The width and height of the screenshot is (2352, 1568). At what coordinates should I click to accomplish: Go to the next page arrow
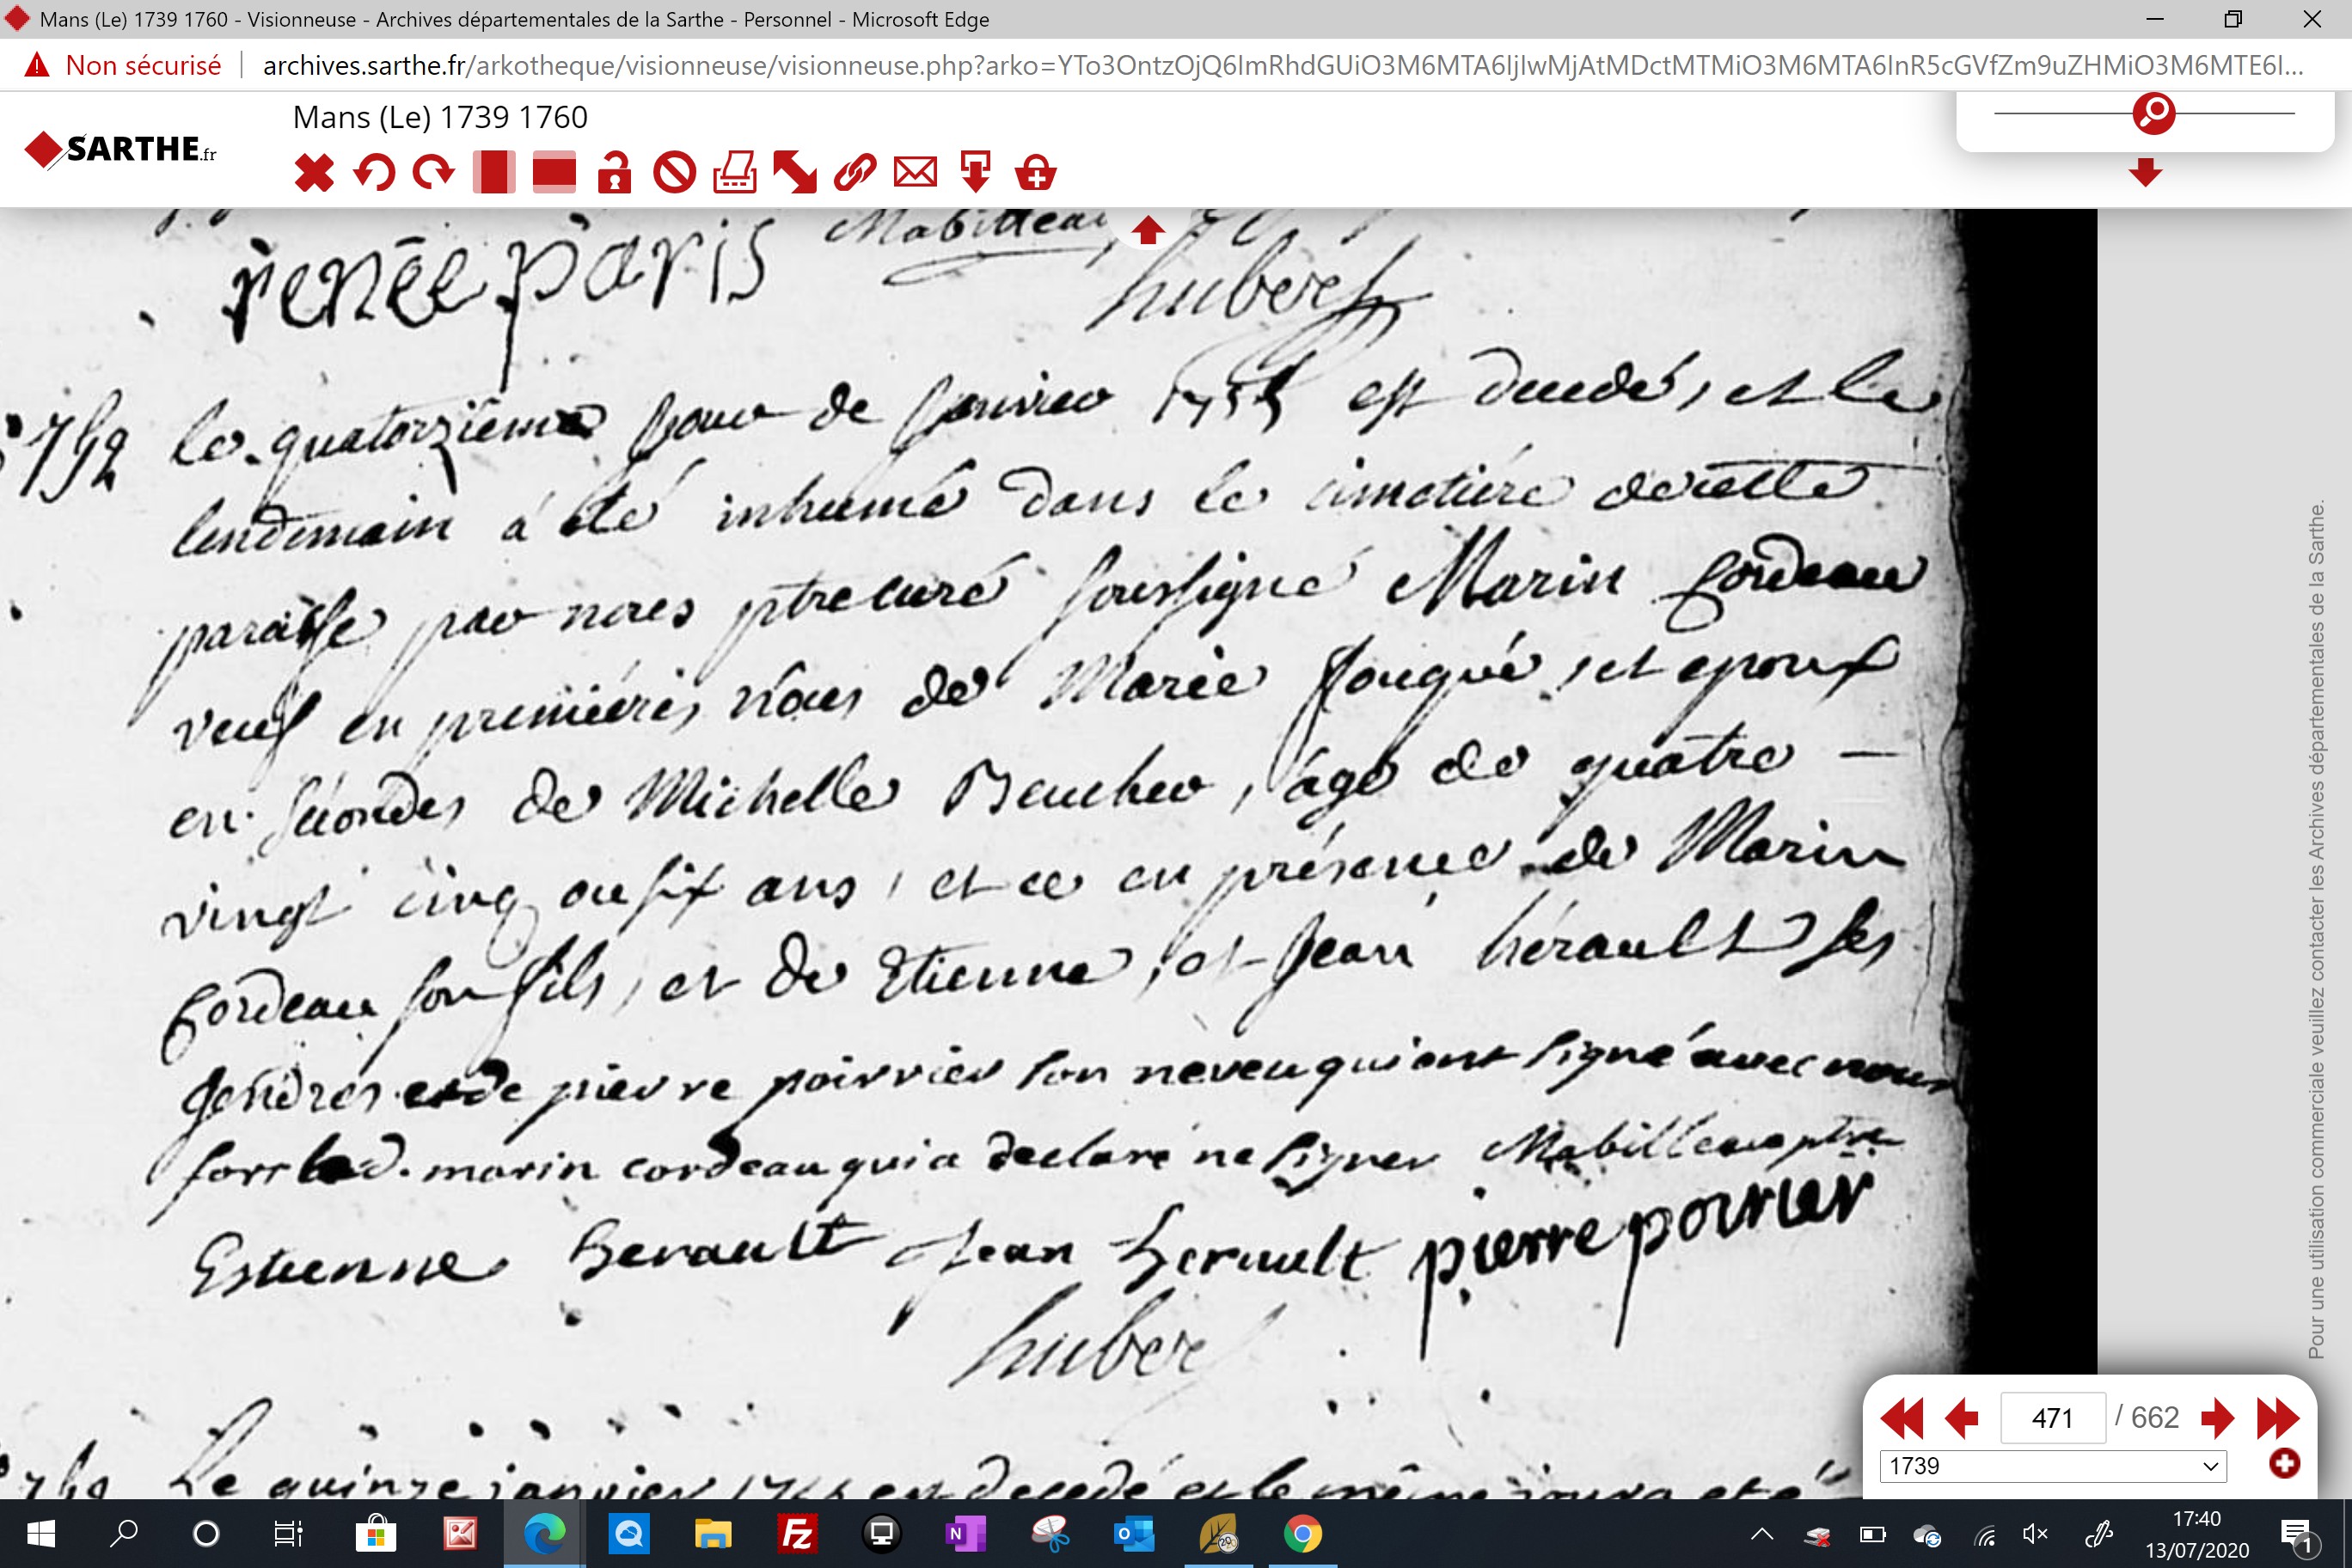[x=2217, y=1417]
